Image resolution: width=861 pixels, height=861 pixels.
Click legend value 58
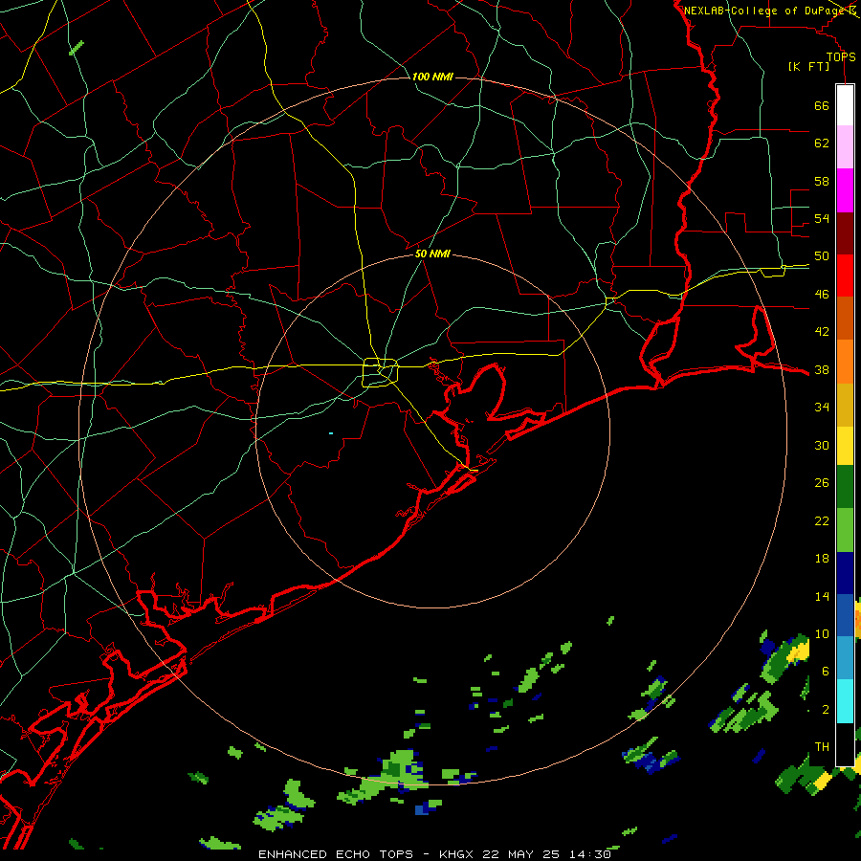pyautogui.click(x=822, y=181)
